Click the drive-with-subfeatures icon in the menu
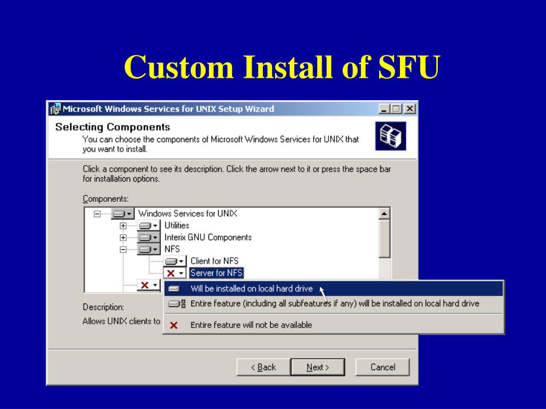 coord(177,304)
